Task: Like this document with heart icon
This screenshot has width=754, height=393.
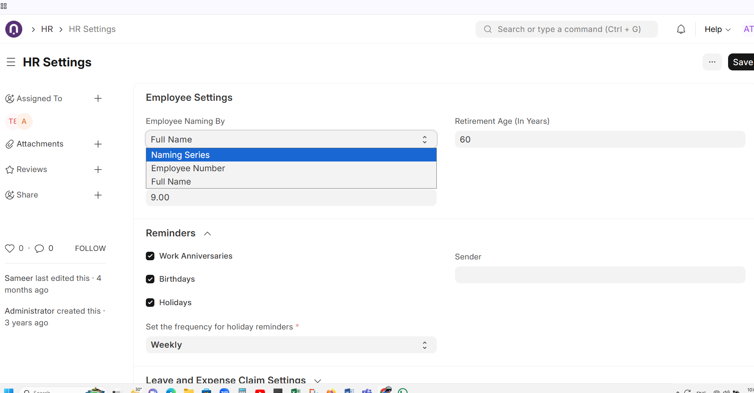Action: click(x=10, y=249)
